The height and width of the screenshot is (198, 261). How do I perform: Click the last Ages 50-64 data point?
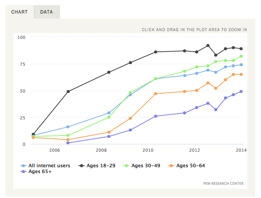tap(241, 74)
